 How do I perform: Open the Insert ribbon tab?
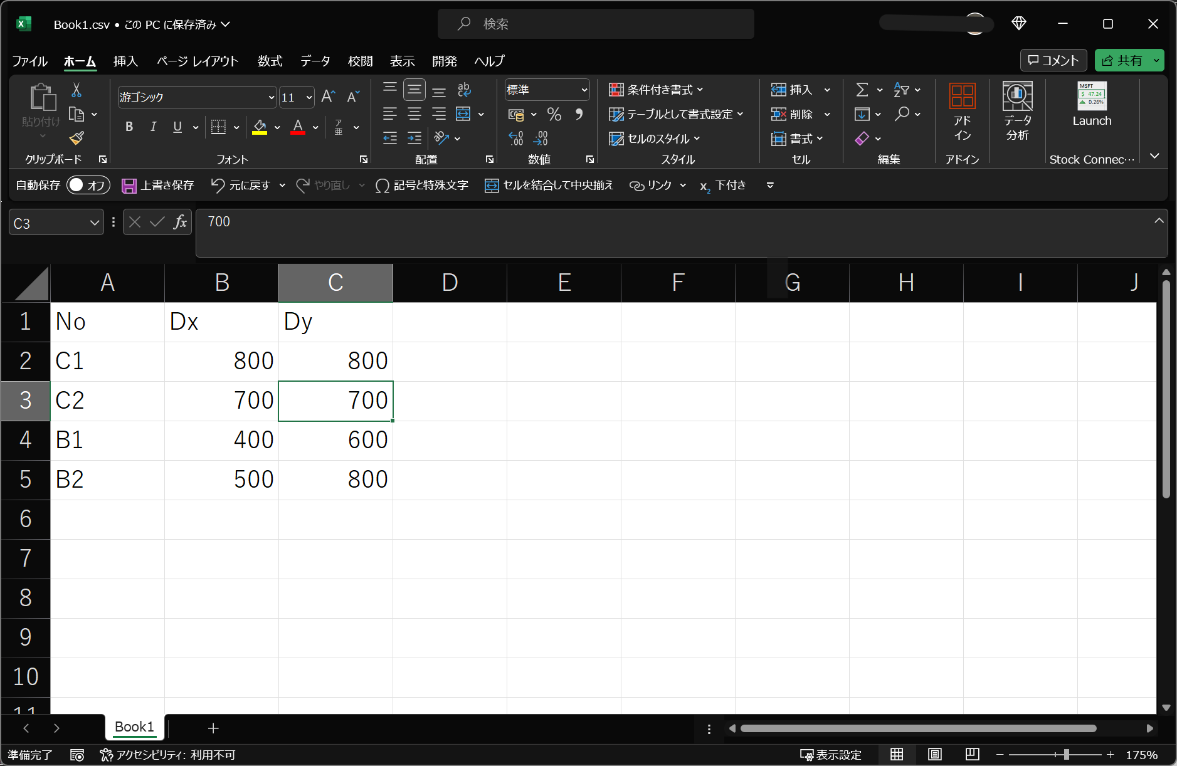coord(125,61)
